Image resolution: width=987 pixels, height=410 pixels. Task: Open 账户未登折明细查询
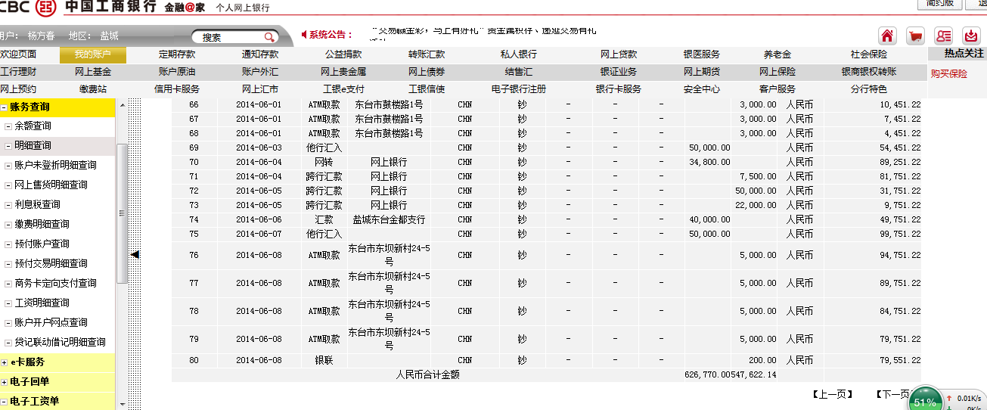(x=55, y=166)
